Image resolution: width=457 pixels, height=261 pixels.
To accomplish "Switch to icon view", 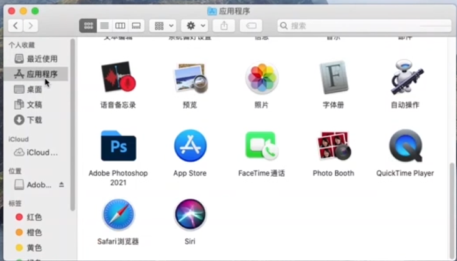I will (88, 26).
